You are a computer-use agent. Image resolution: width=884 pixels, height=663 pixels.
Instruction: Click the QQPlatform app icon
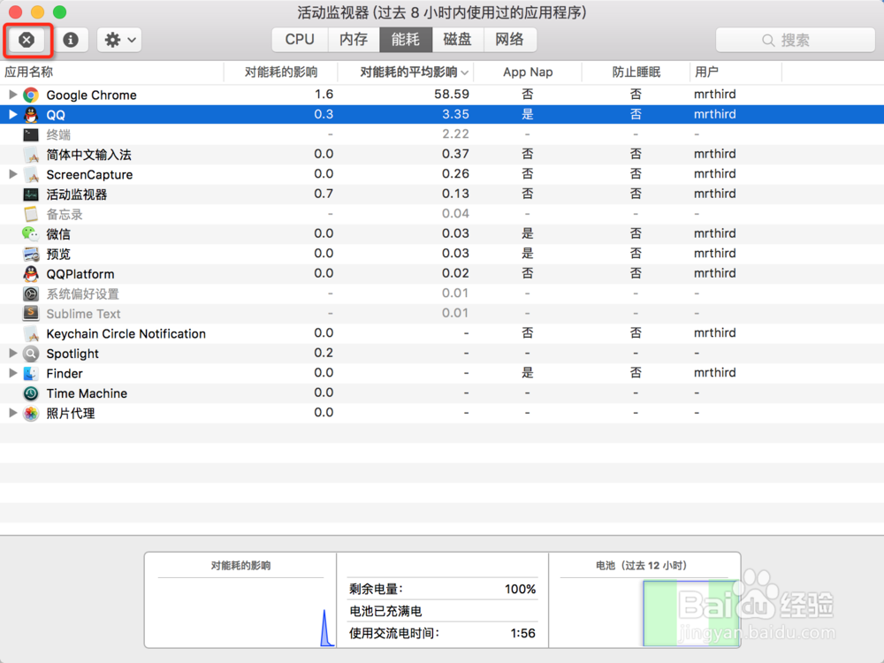[x=30, y=273]
